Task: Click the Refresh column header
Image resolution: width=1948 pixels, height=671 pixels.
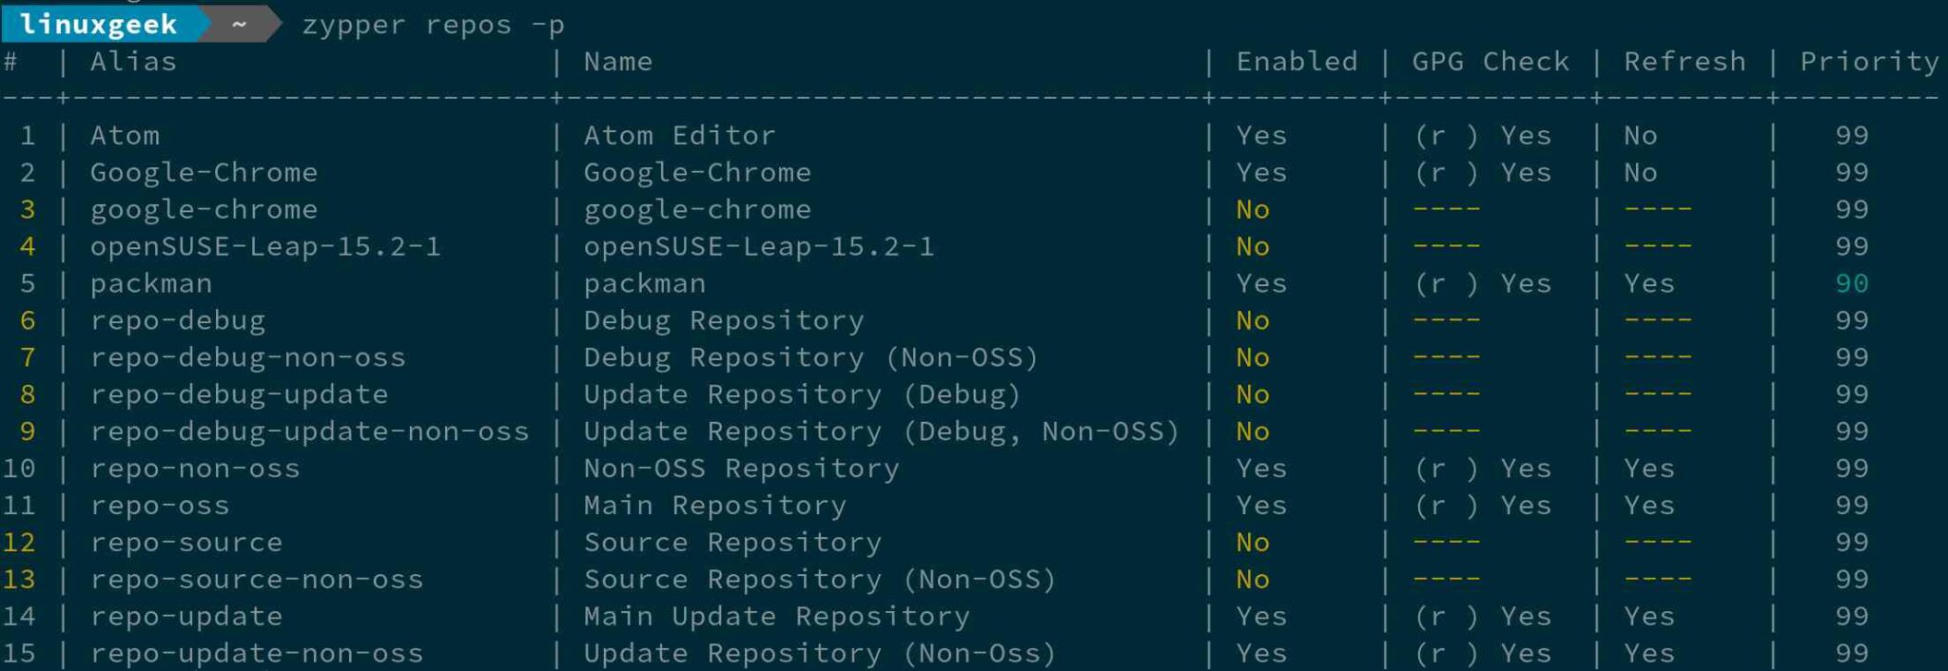Action: pos(1684,62)
